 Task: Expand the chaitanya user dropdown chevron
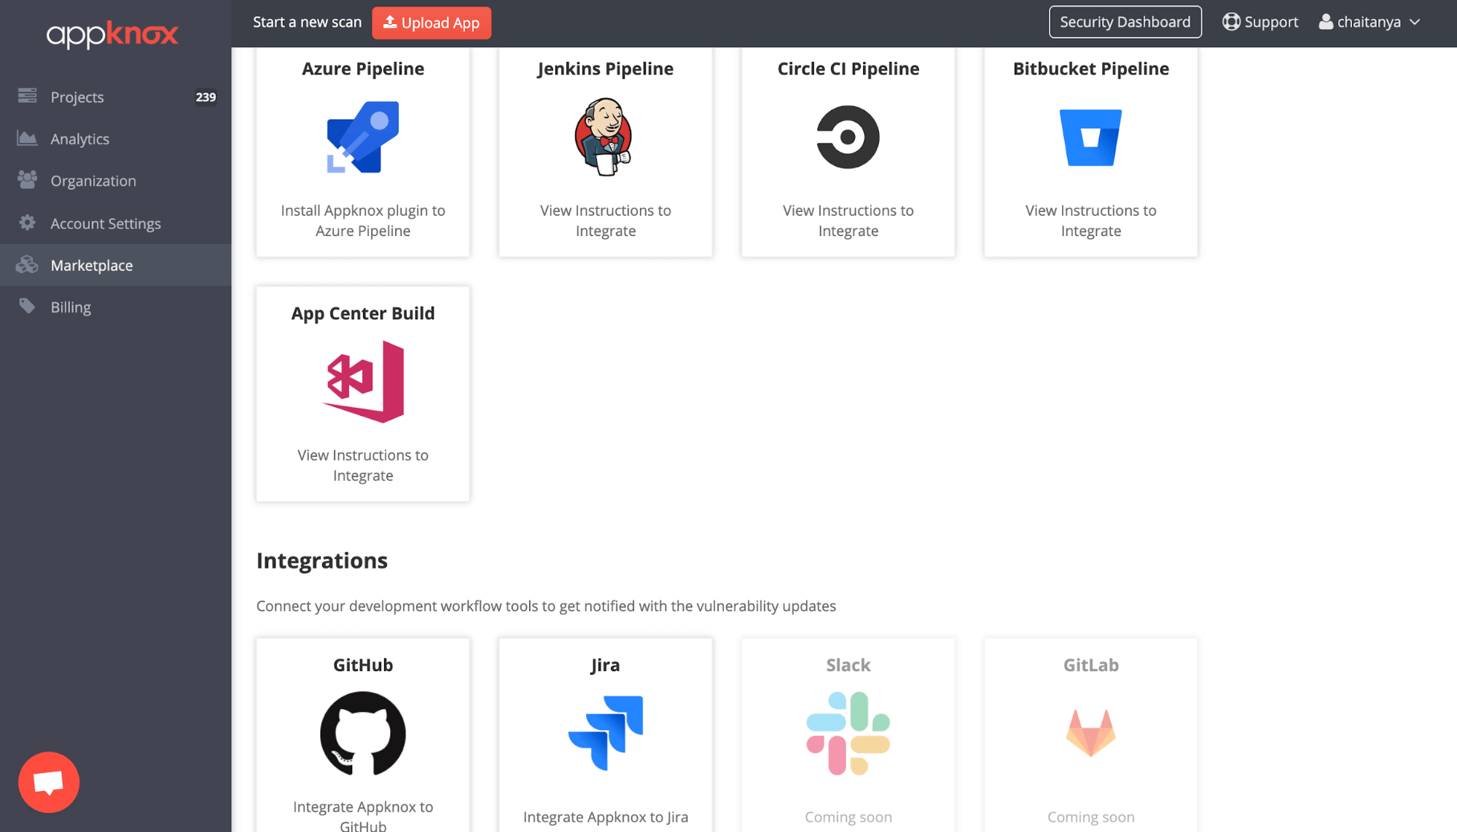[x=1415, y=23]
